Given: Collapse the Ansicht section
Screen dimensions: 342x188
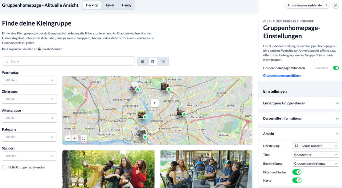Looking at the screenshot, I should coord(300,134).
